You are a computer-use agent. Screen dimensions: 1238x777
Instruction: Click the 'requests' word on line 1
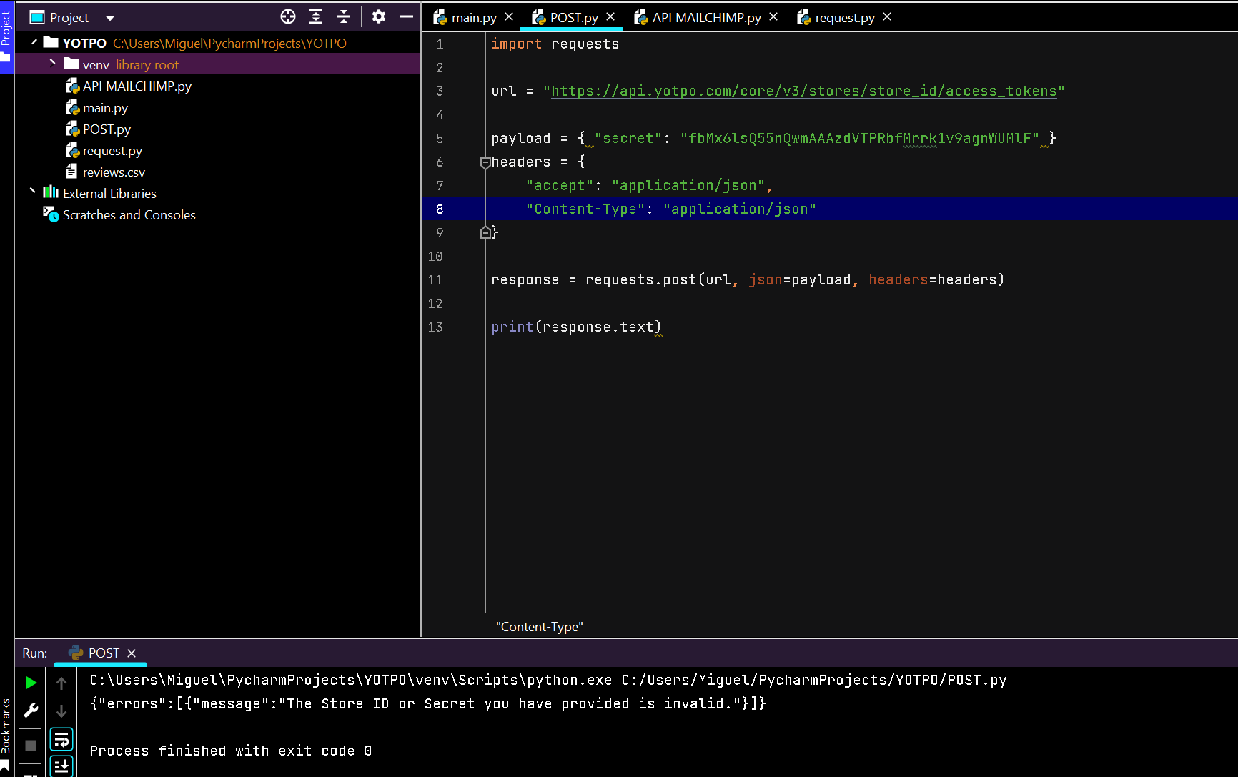585,44
